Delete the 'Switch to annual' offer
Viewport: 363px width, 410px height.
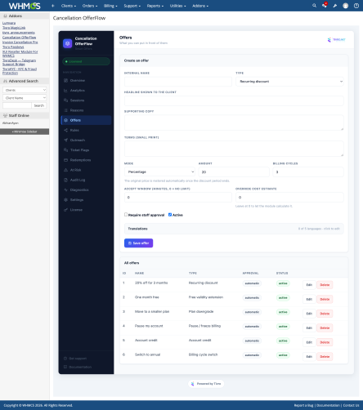click(x=325, y=357)
